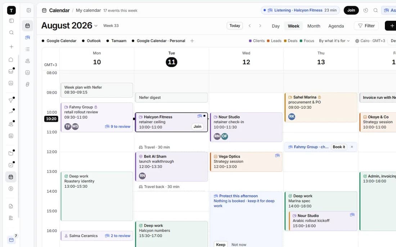Screen dimensions: 396x247
Task: Click the plus icon in left sidebar
Action: click(12, 47)
